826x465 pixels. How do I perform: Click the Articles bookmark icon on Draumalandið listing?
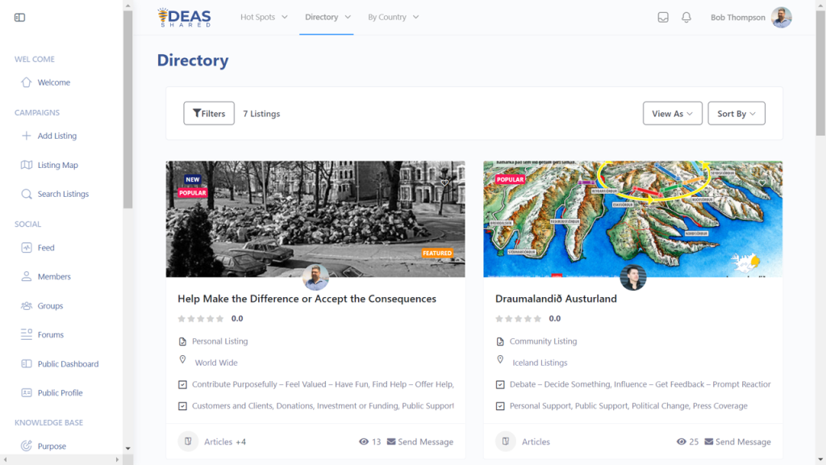(x=506, y=442)
